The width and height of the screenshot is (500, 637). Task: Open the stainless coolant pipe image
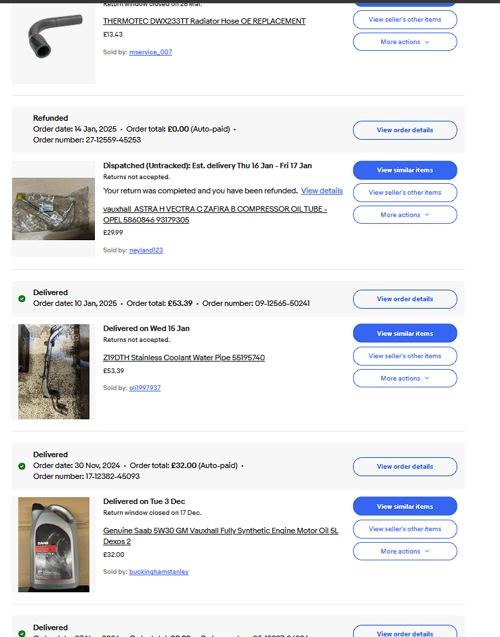[x=54, y=372]
